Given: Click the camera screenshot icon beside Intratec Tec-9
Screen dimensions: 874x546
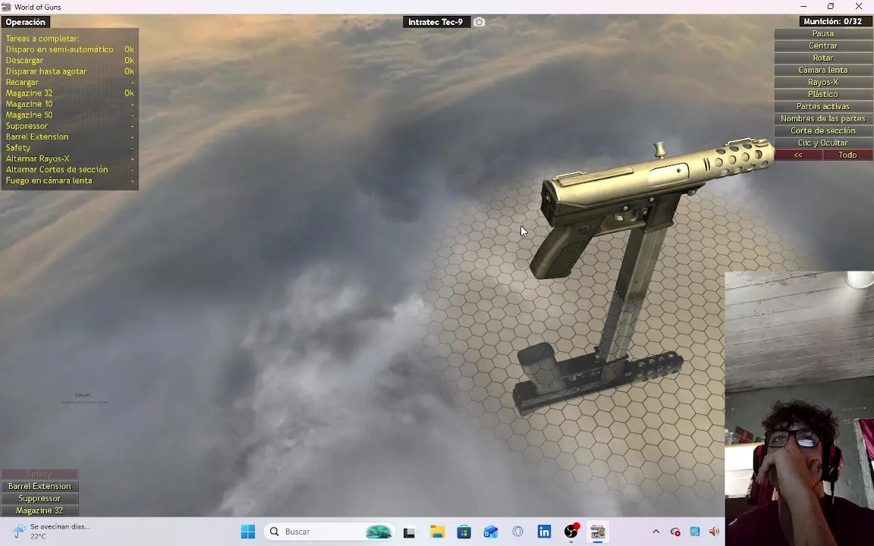Looking at the screenshot, I should [479, 22].
